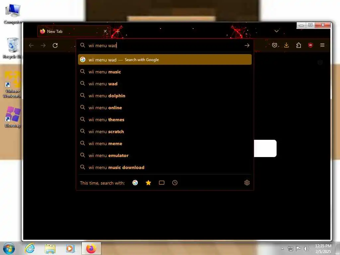Launch Internet Explorer from taskbar

(x=30, y=248)
